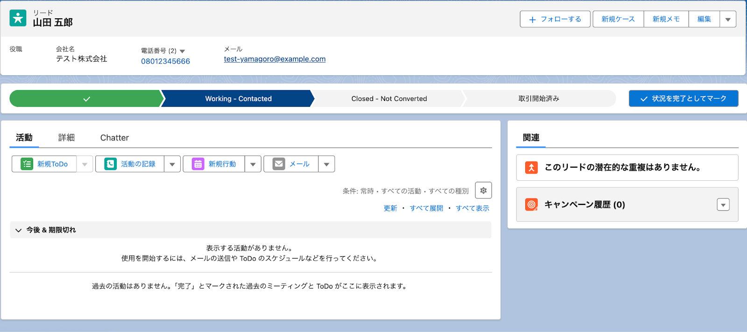Switch to the 詳細 tab
The image size is (747, 332).
66,137
